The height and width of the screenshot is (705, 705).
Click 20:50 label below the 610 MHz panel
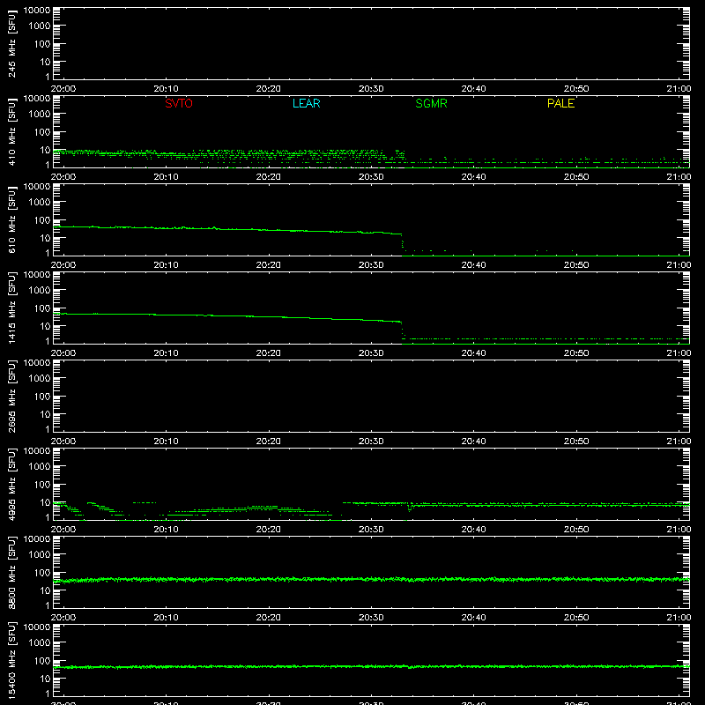point(576,265)
